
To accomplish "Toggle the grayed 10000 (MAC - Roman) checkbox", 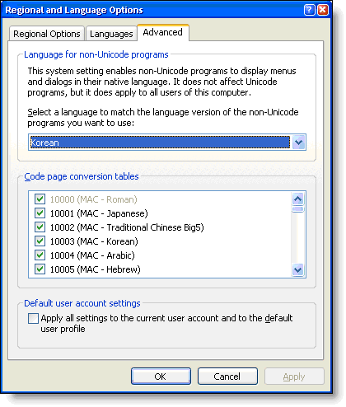I will [x=40, y=199].
